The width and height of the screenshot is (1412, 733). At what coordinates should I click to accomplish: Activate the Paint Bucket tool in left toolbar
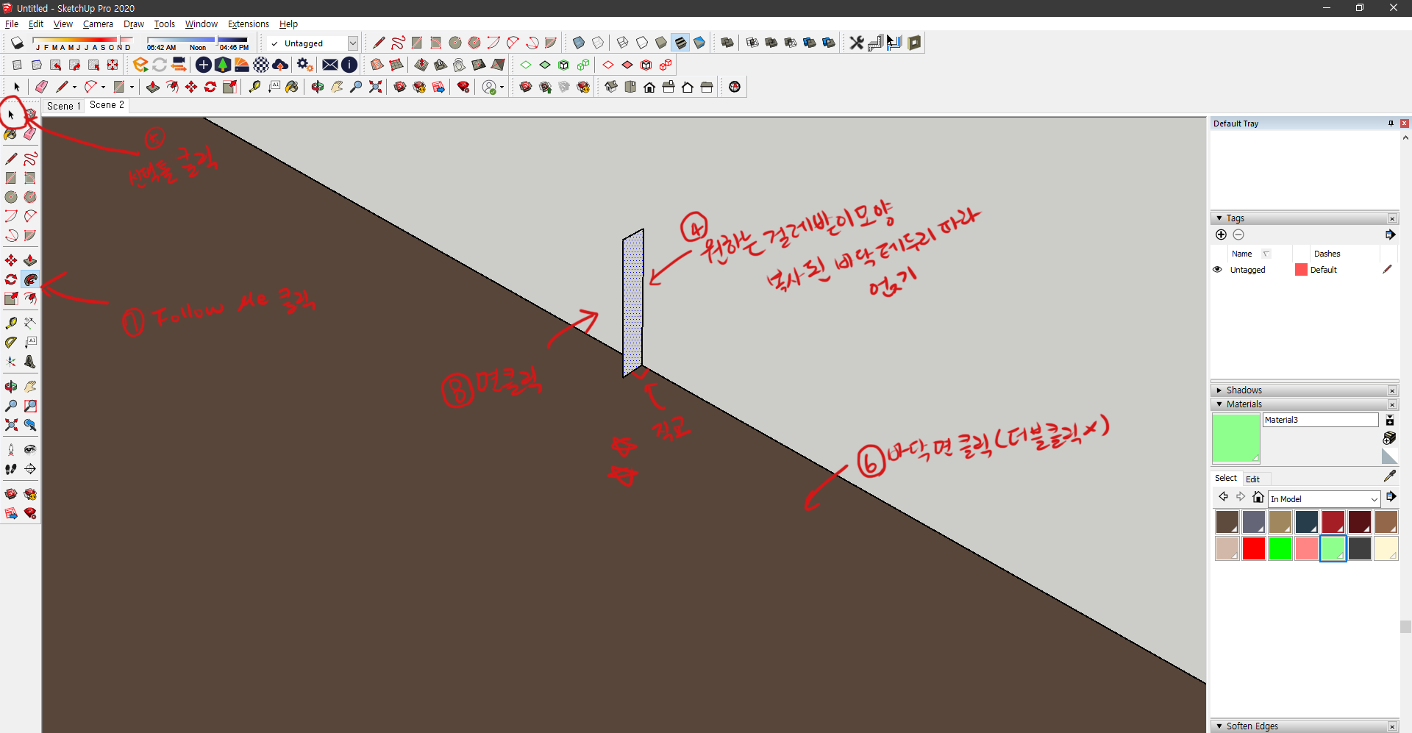tap(11, 134)
